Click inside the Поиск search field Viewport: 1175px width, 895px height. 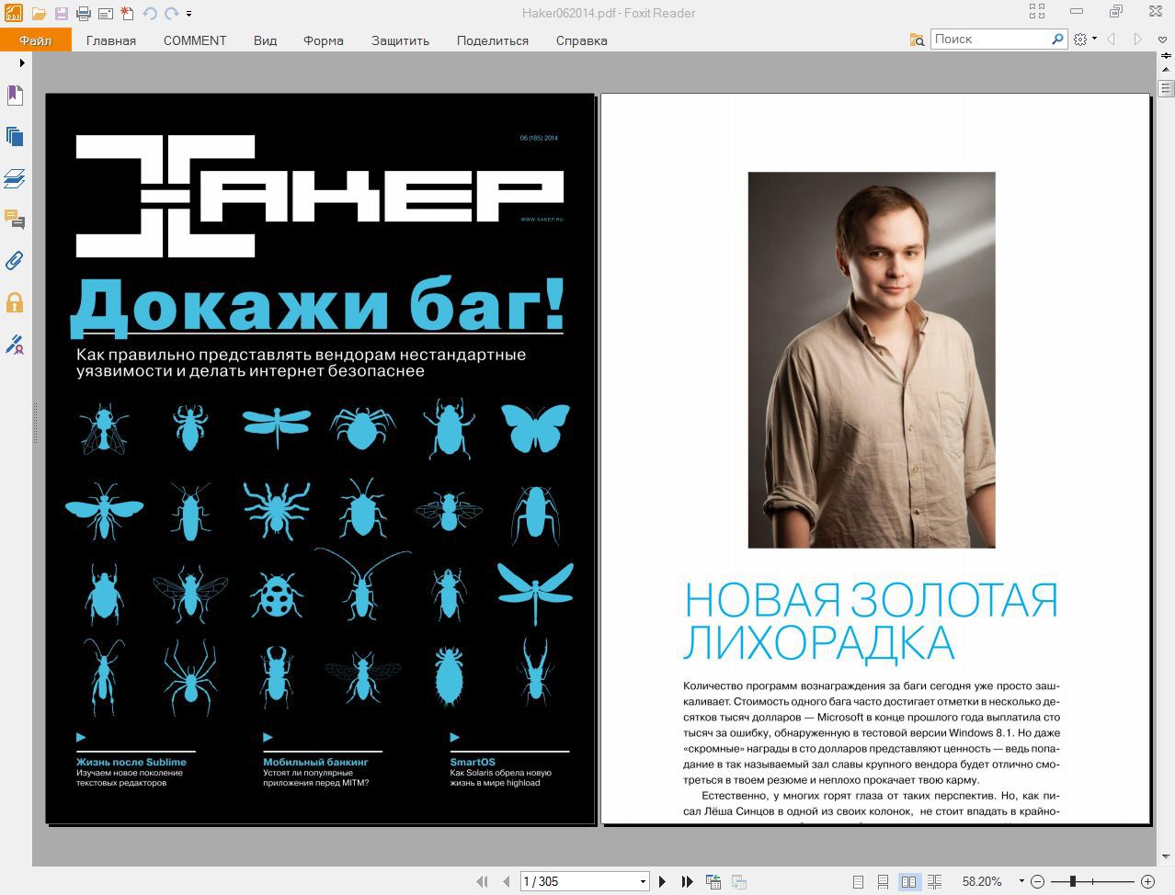(989, 40)
